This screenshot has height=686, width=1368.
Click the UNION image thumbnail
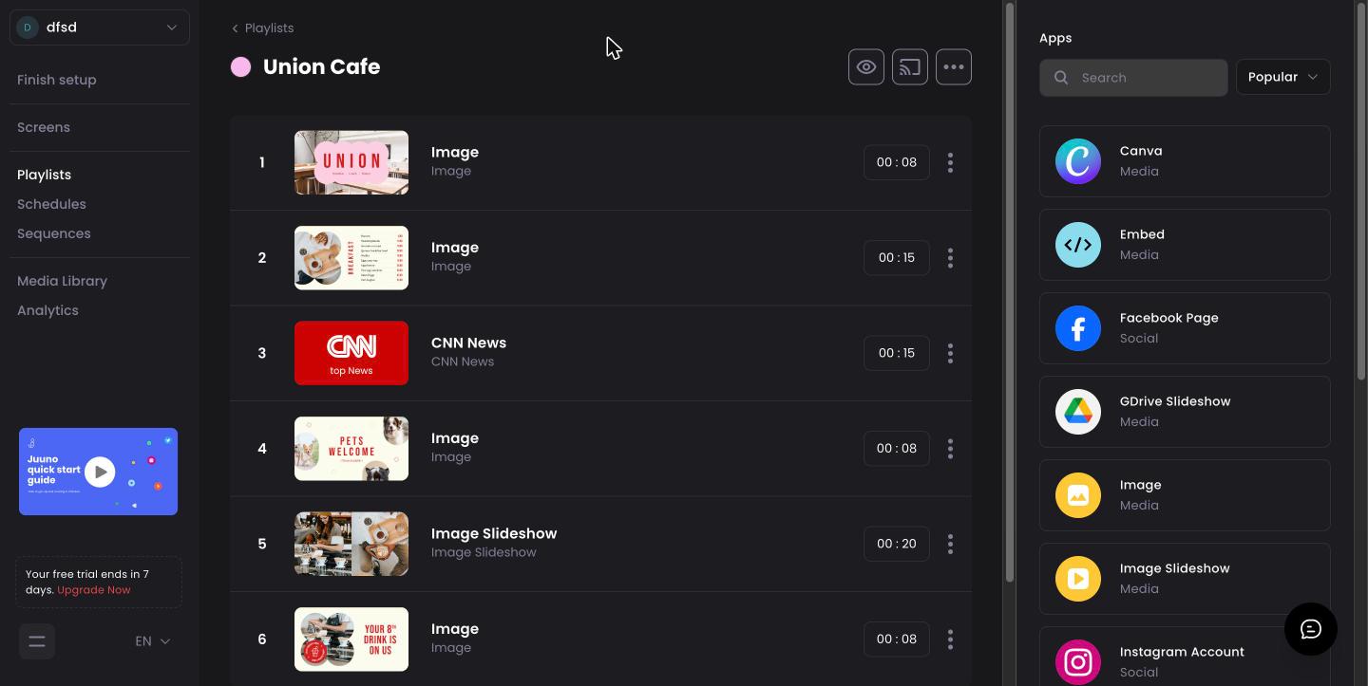click(351, 162)
